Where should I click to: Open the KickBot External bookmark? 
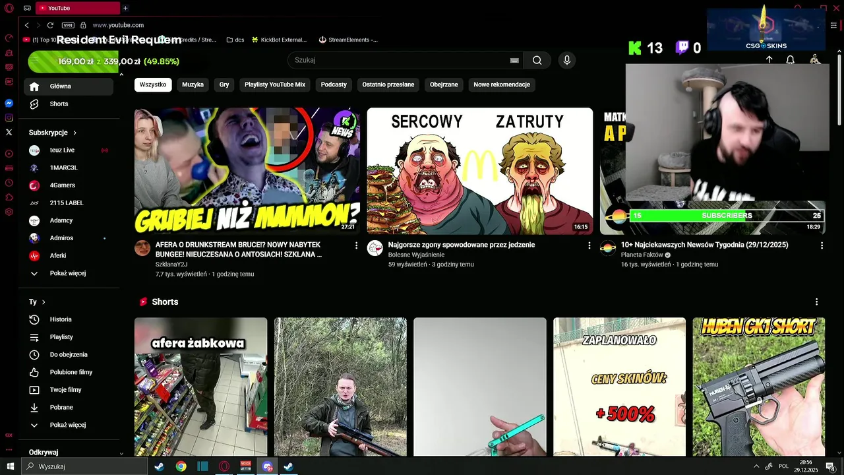point(279,40)
